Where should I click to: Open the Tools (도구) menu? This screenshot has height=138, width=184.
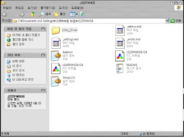pyautogui.click(x=63, y=8)
